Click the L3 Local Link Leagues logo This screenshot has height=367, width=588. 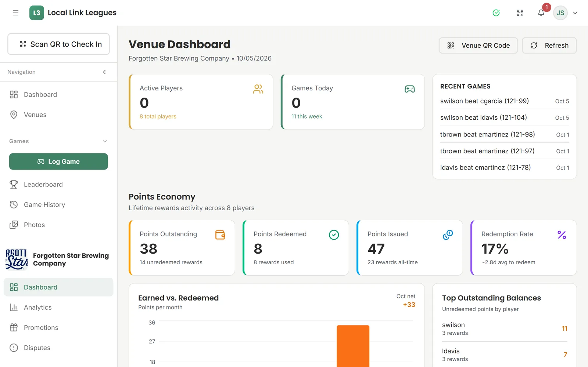tap(73, 13)
